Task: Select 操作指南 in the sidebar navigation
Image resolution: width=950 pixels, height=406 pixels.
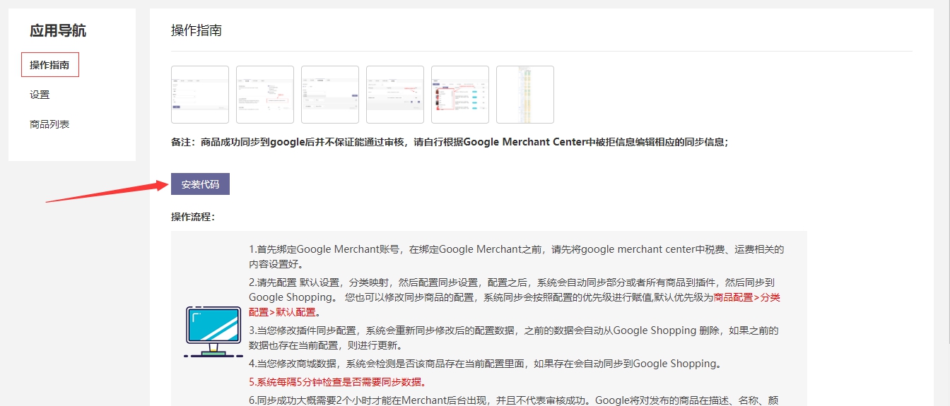Action: (x=49, y=65)
